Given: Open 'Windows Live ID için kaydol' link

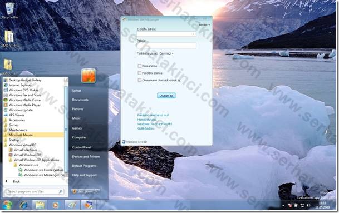Looking at the screenshot, I should coord(155,124).
